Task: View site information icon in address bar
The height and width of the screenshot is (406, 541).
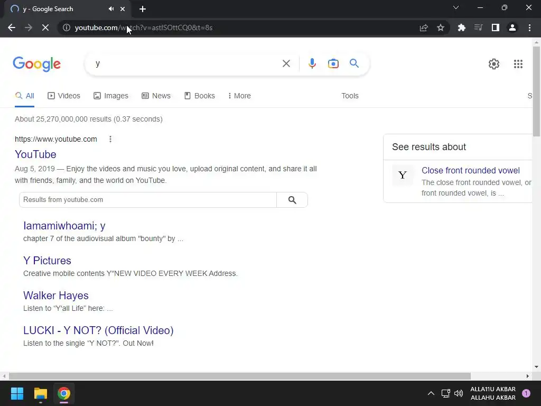Action: (x=67, y=27)
